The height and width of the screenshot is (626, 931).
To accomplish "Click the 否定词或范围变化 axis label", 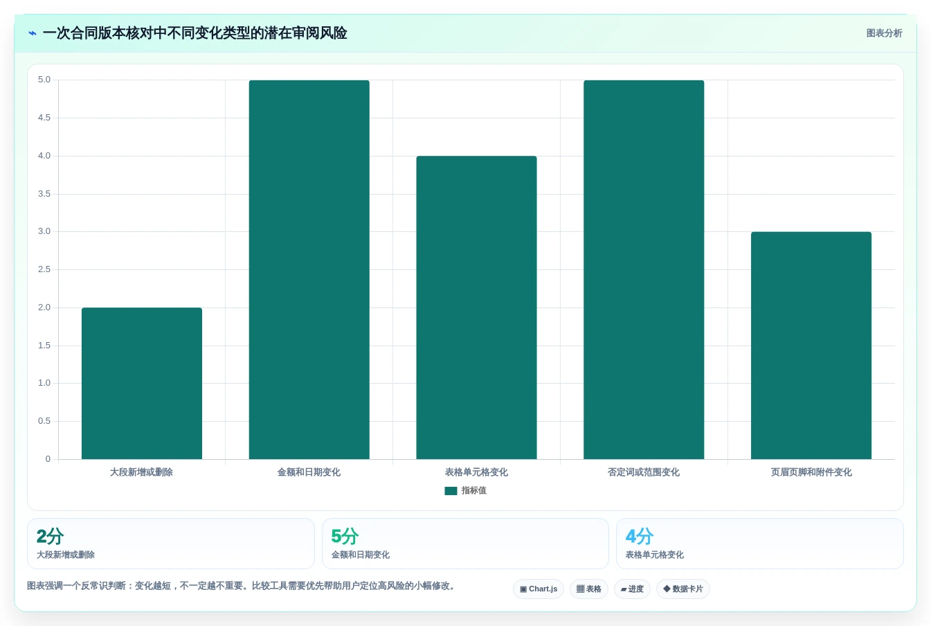I will [x=644, y=472].
